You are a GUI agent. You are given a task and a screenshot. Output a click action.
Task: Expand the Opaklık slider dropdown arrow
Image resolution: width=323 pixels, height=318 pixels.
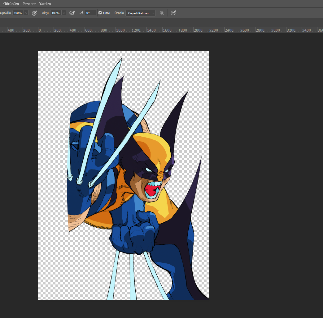pyautogui.click(x=26, y=13)
